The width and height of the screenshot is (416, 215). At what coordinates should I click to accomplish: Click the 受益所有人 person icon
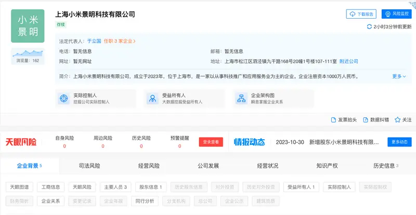(x=152, y=98)
